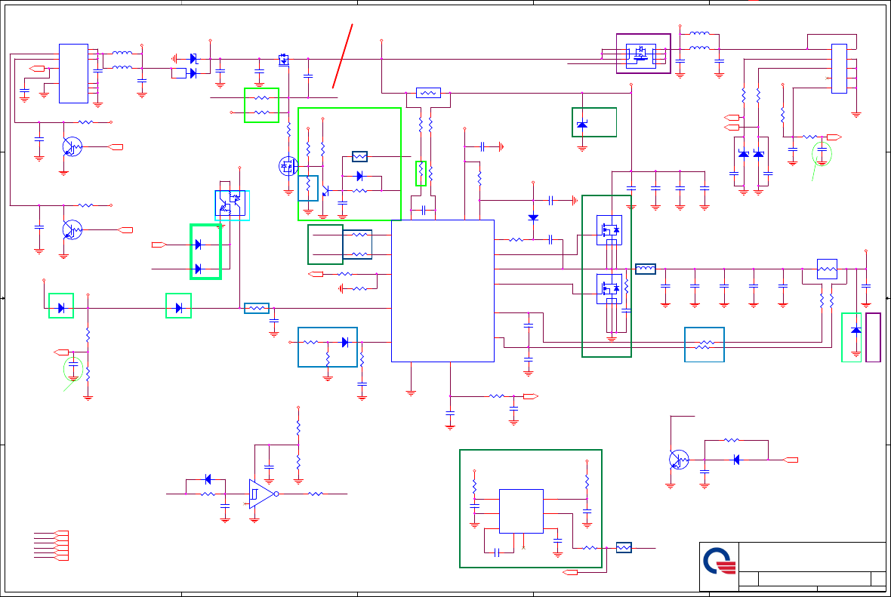
Task: Select the green-circled capacitor next to the red output port
Action: point(822,150)
